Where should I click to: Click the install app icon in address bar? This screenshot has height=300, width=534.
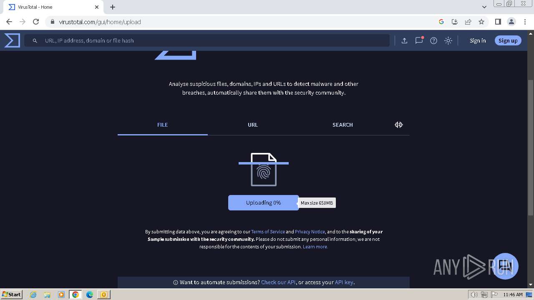click(455, 22)
